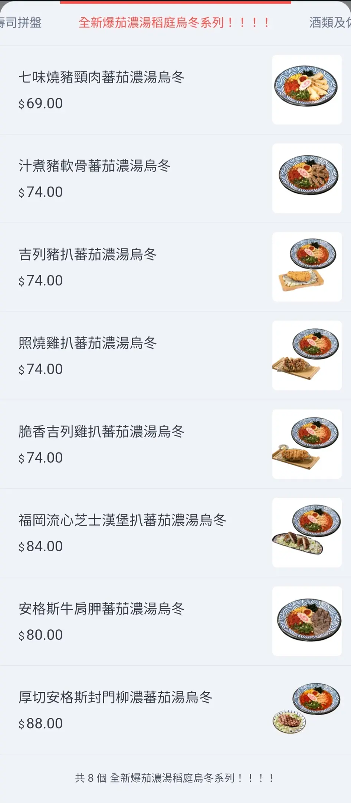Tap the $80.00 price of 安格斯牛肩胛烏冬
Screen dimensions: 351x803
(41, 635)
